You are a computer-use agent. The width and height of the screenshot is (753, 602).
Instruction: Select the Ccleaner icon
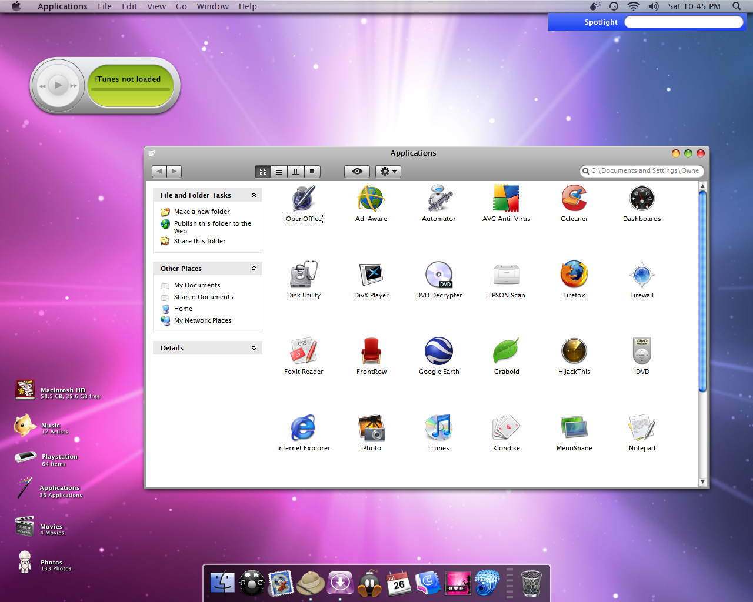click(x=574, y=199)
